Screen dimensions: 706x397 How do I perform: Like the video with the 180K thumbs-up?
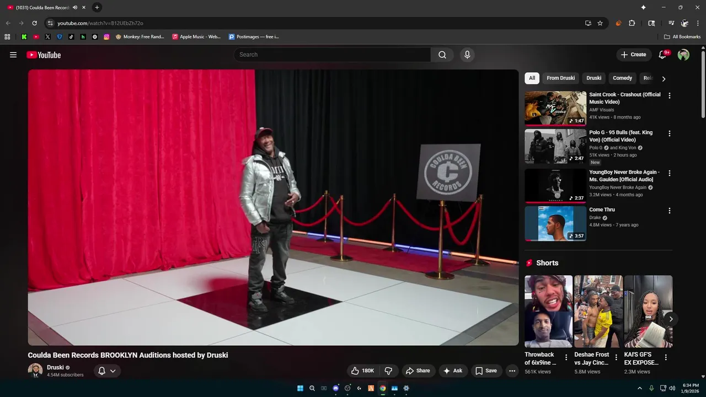pyautogui.click(x=363, y=371)
